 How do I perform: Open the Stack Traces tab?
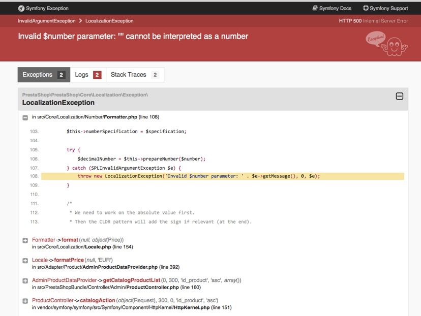(x=135, y=75)
